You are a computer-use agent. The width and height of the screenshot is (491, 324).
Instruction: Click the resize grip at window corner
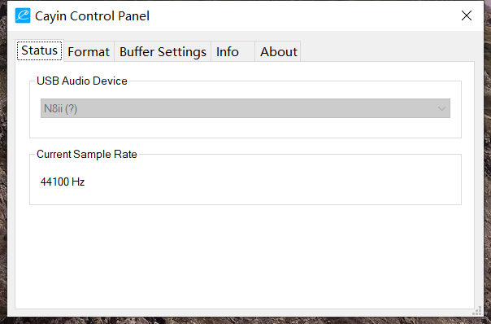coord(477,310)
